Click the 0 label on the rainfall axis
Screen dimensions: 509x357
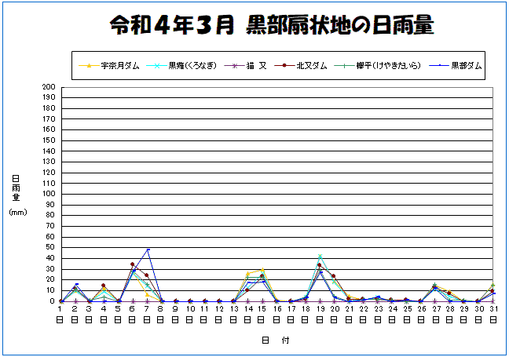[53, 301]
